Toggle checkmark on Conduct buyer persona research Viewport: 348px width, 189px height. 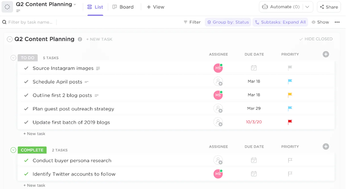tap(26, 160)
